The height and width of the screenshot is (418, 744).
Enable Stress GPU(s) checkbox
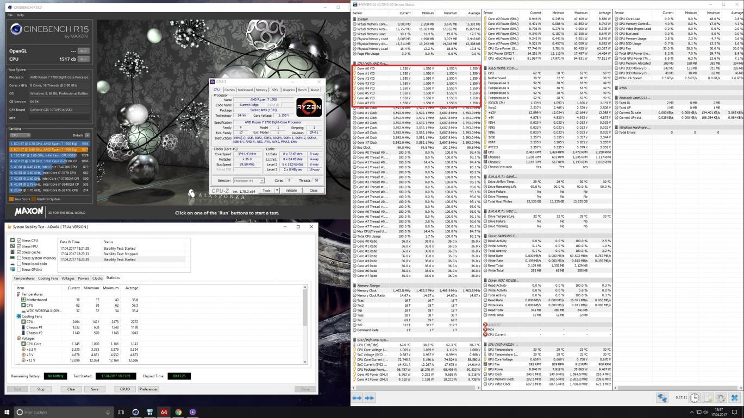pyautogui.click(x=20, y=269)
